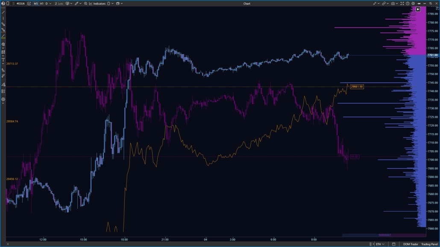This screenshot has height=247, width=440.
Task: Click the link chain icon
Action: (384, 4)
